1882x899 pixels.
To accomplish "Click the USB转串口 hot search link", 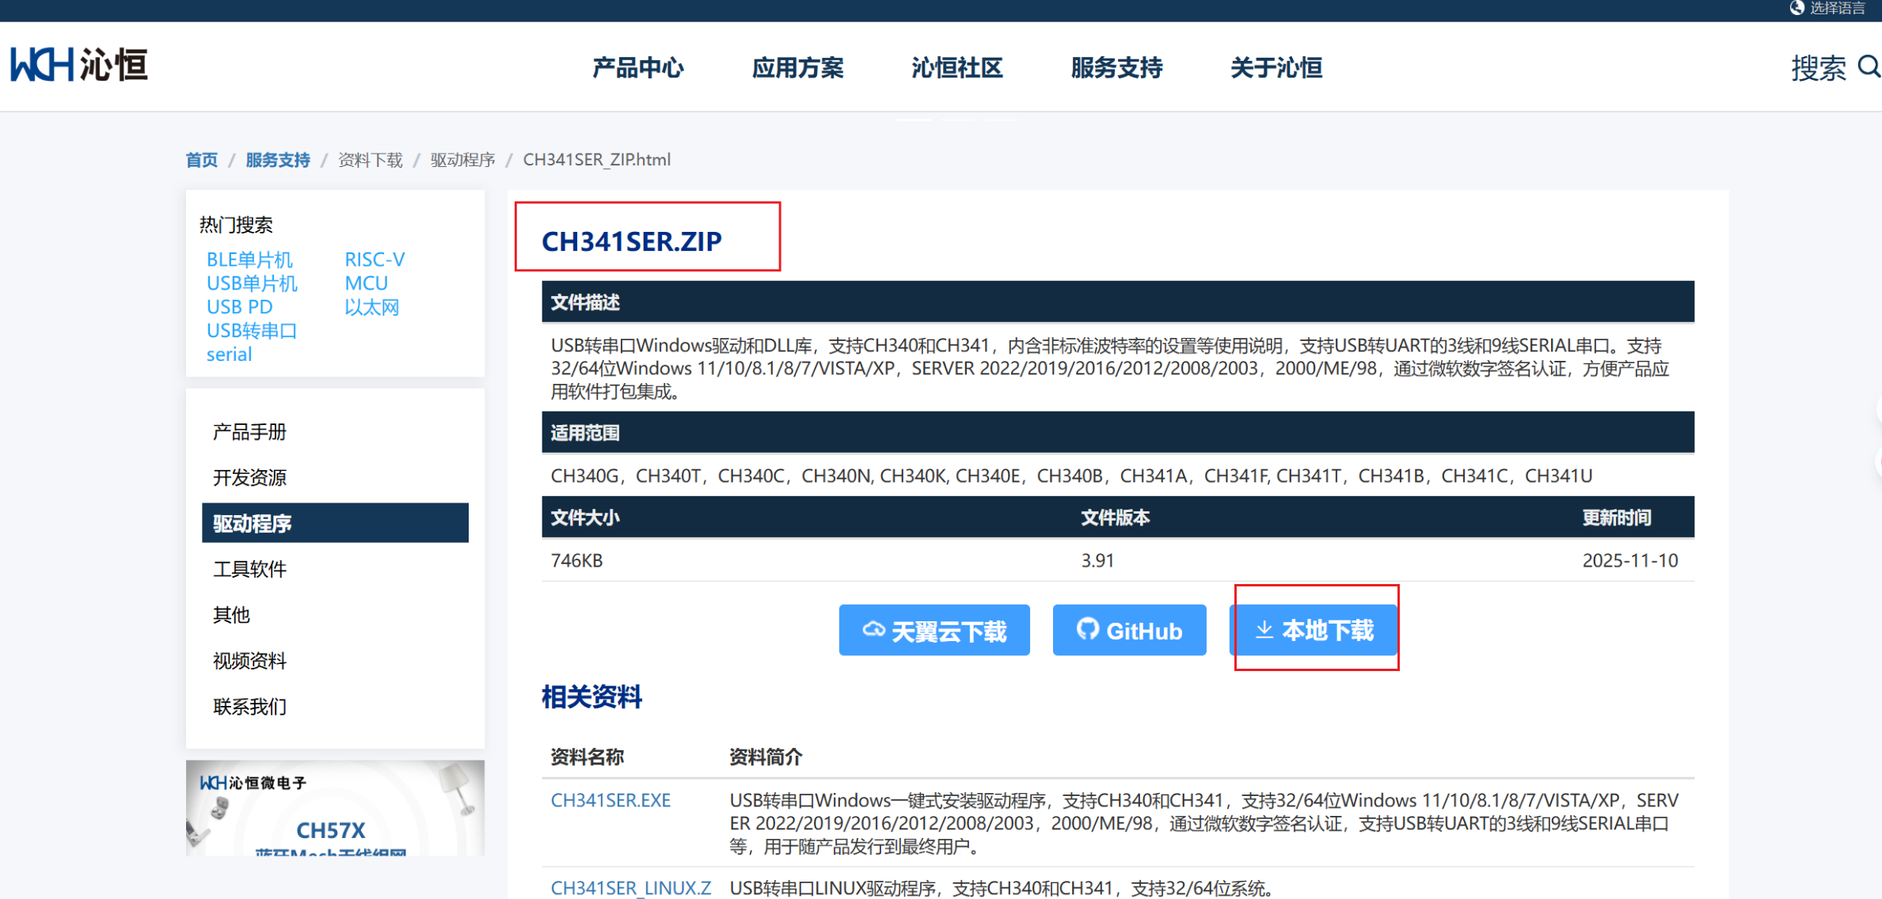I will click(x=251, y=331).
